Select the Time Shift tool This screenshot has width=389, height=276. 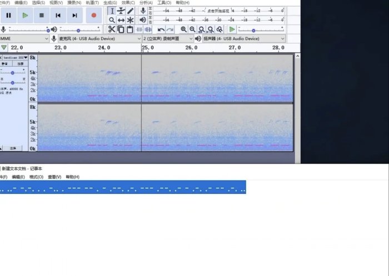click(121, 20)
